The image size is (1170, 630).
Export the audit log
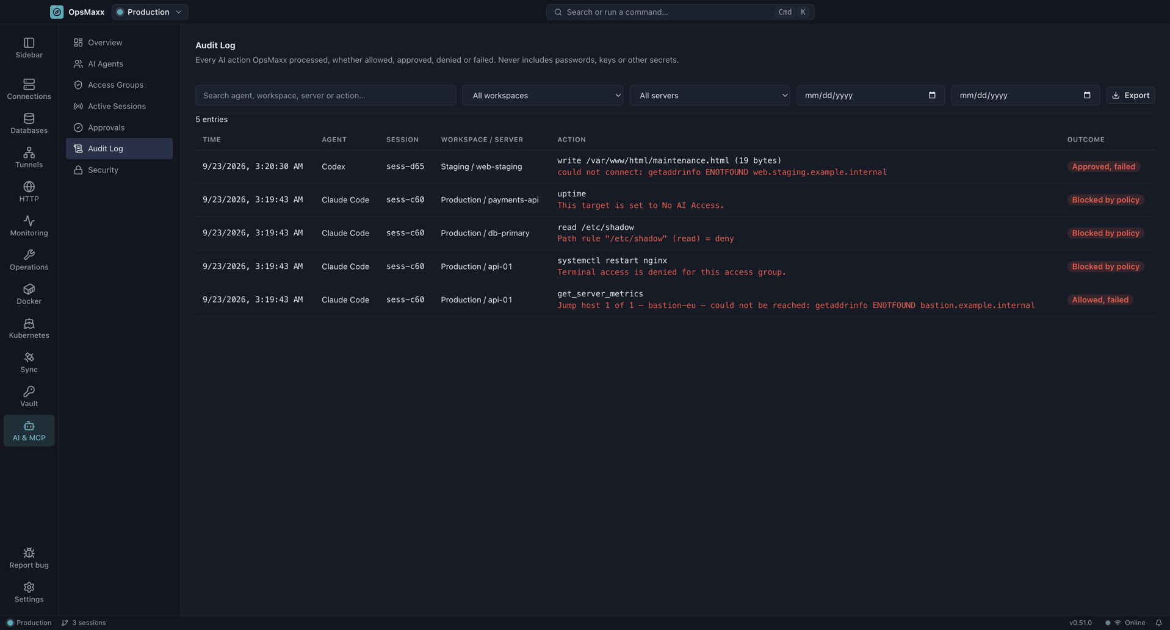pos(1130,95)
